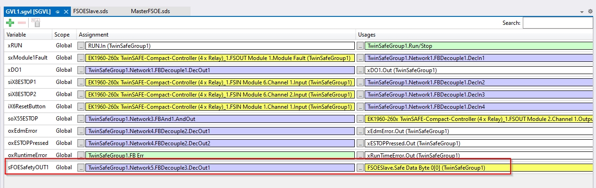Select the yellow FSOESlave.Safe Data Byte usage

436,167
